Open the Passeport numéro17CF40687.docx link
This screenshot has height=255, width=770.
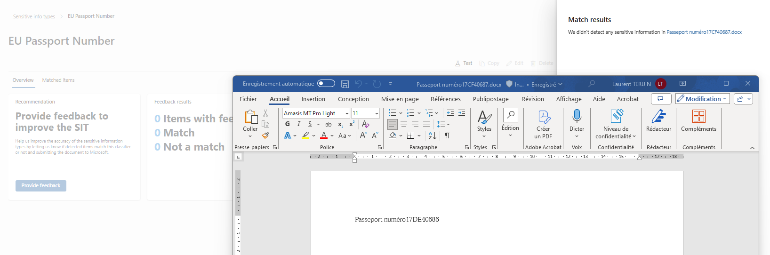tap(704, 32)
